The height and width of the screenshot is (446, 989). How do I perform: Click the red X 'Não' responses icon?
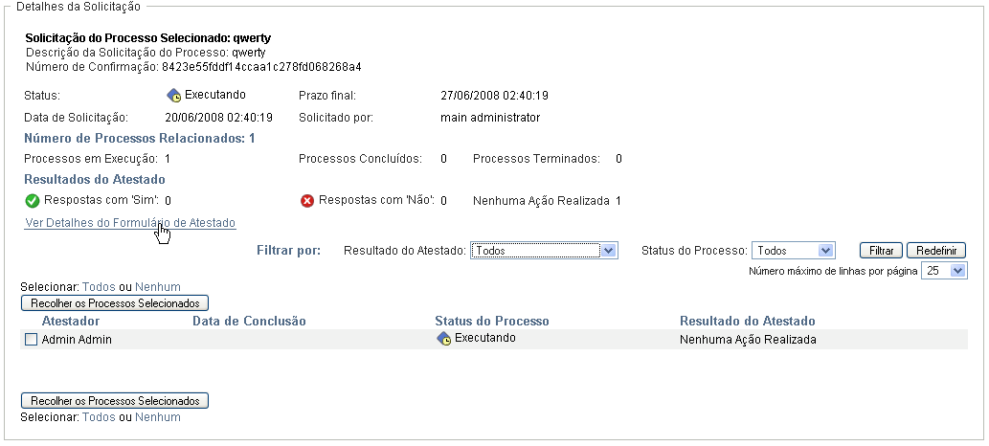pyautogui.click(x=307, y=201)
